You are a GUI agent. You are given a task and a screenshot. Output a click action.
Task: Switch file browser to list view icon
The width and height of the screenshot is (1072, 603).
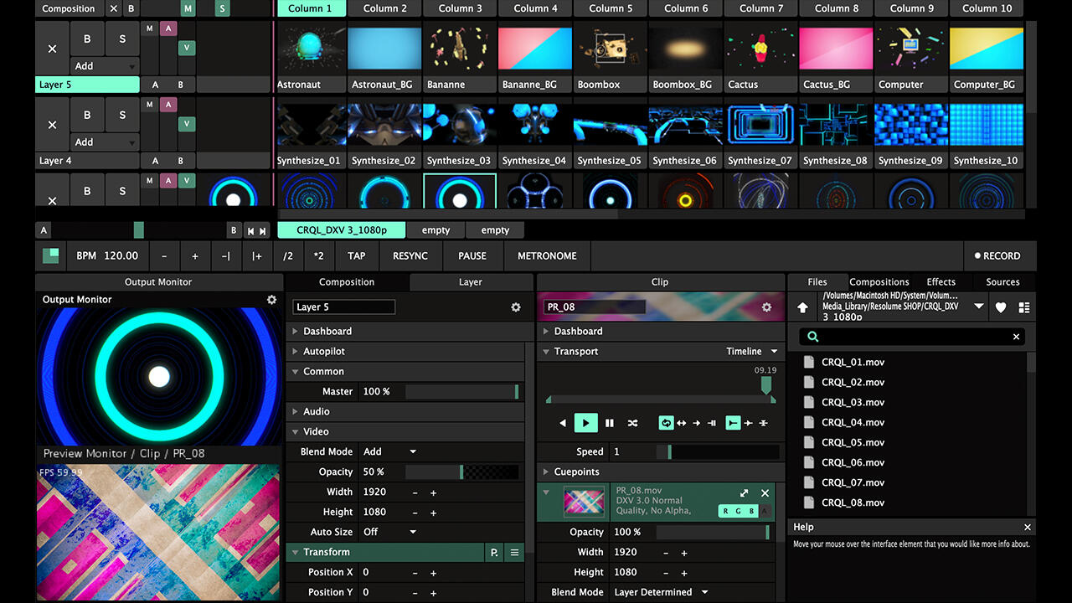[1024, 307]
